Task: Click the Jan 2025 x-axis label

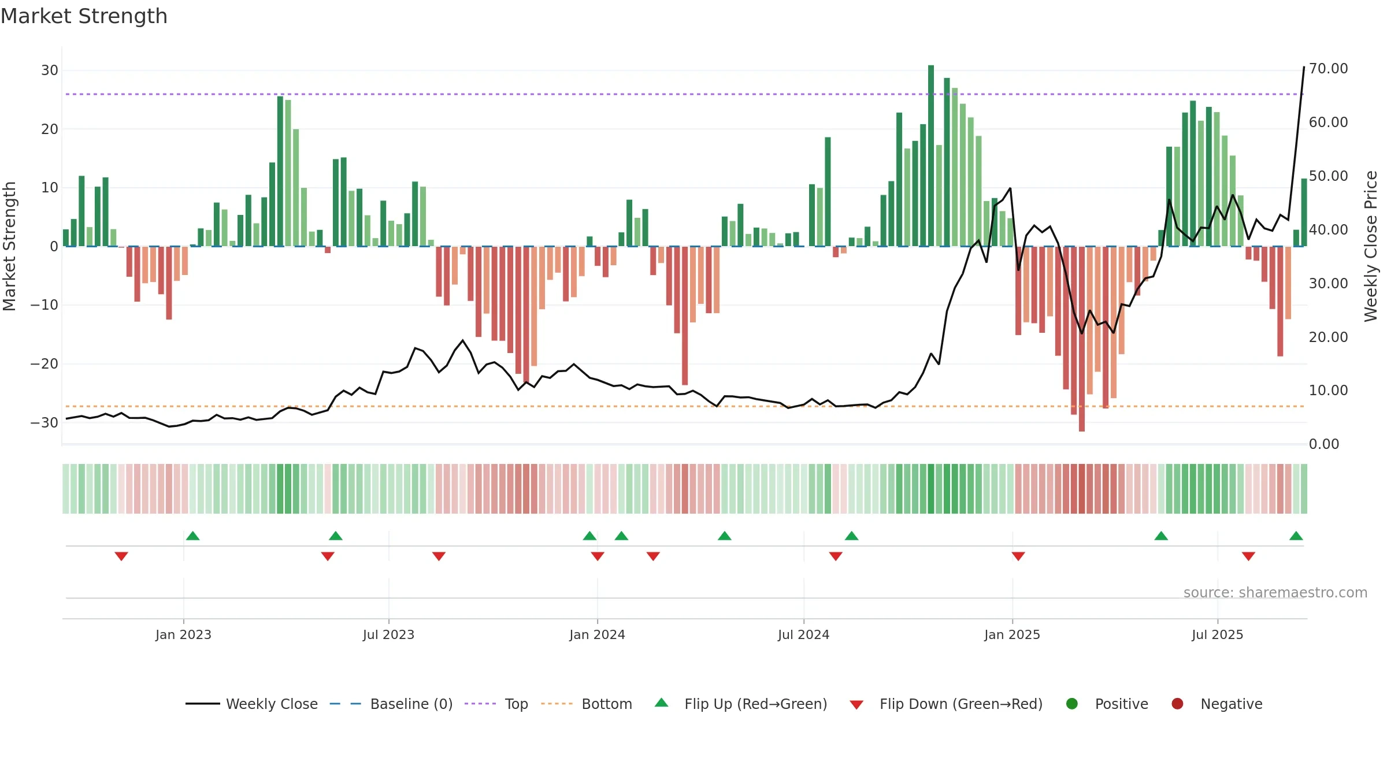Action: [1012, 635]
